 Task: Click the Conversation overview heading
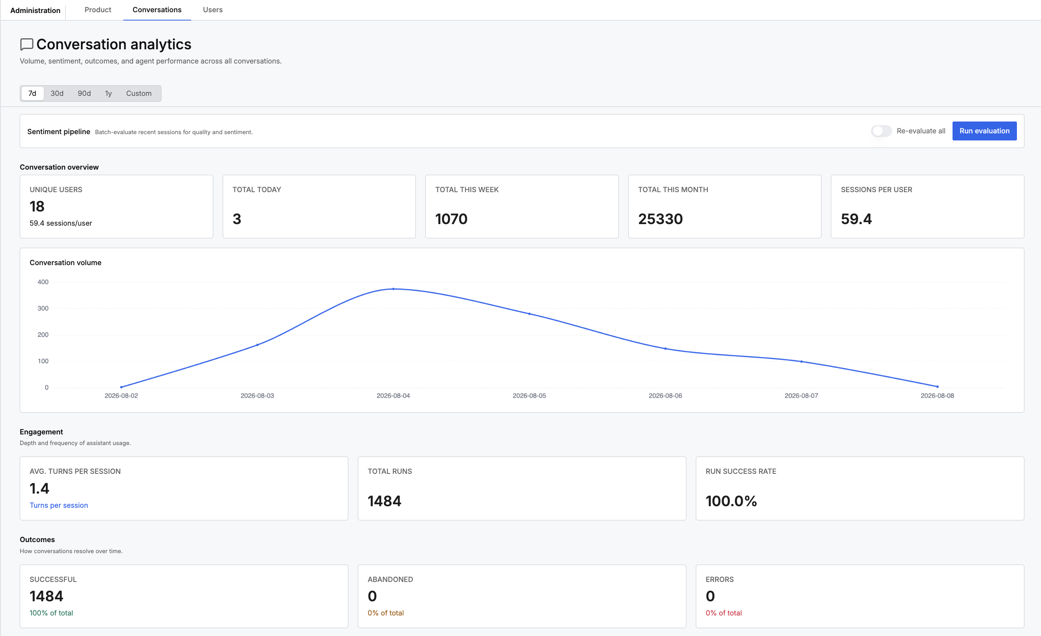pyautogui.click(x=59, y=167)
